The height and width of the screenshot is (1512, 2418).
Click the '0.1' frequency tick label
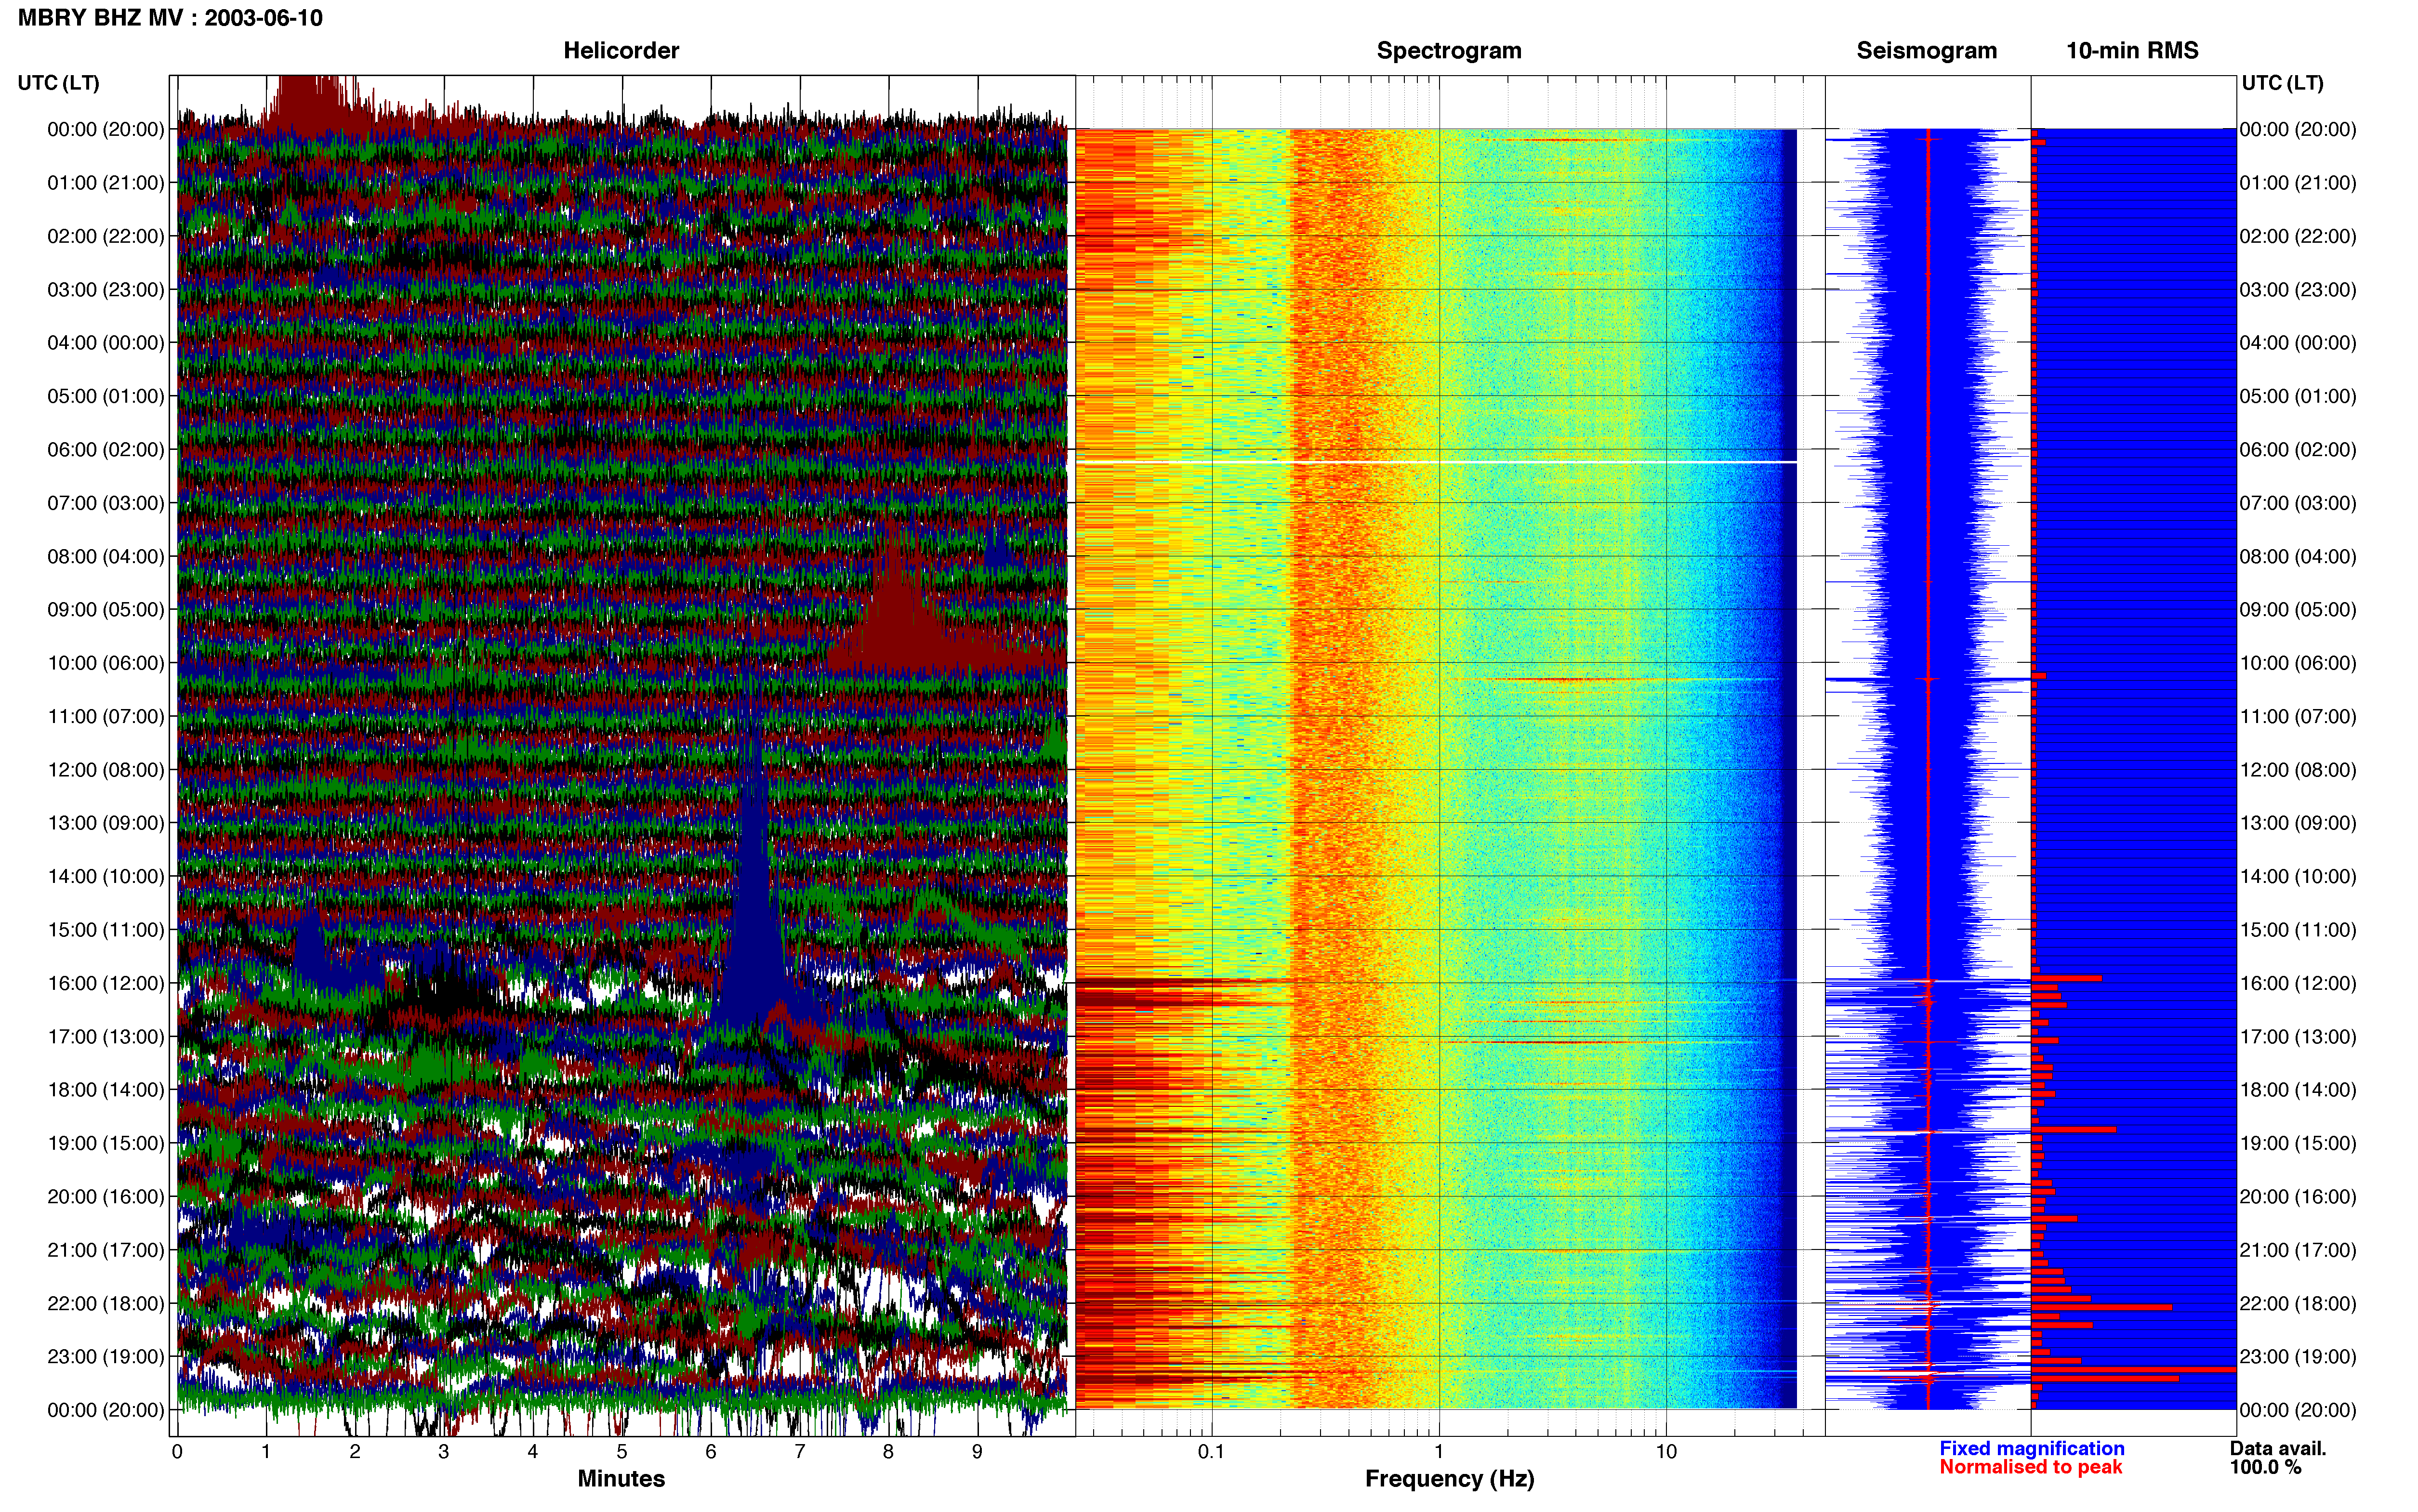pyautogui.click(x=1211, y=1452)
